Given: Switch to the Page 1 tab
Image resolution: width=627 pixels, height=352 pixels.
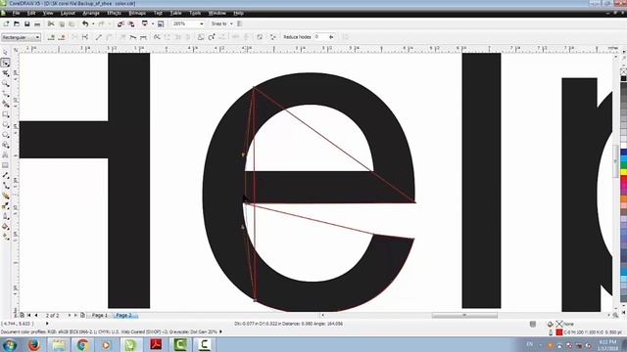Looking at the screenshot, I should 100,315.
